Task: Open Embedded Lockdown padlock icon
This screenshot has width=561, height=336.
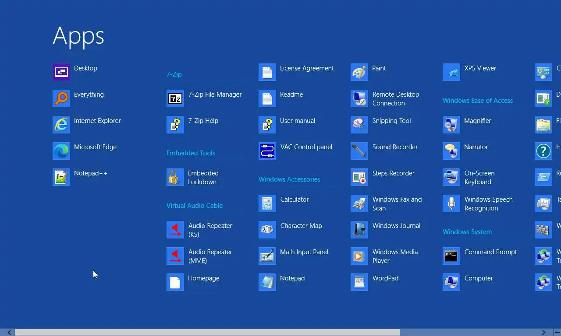Action: [x=175, y=177]
